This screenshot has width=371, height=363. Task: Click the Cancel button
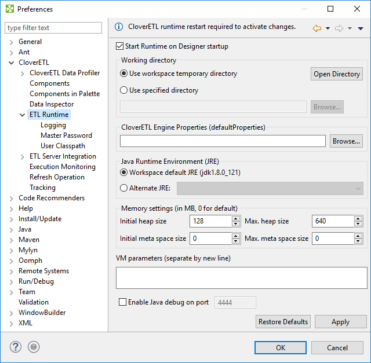tap(337, 347)
